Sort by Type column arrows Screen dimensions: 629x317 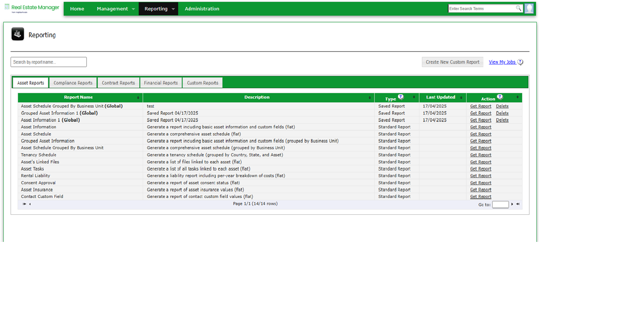pos(414,98)
